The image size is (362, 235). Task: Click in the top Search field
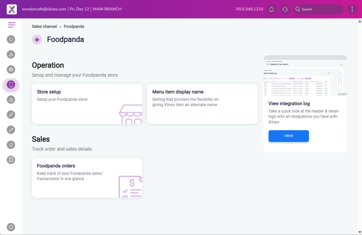pyautogui.click(x=319, y=9)
